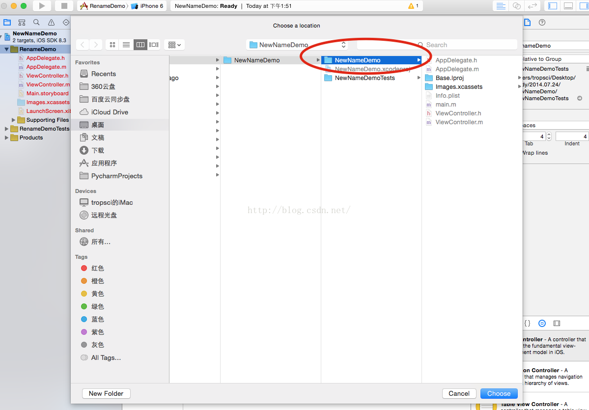
Task: Switch file dialog to icon view
Action: [112, 45]
